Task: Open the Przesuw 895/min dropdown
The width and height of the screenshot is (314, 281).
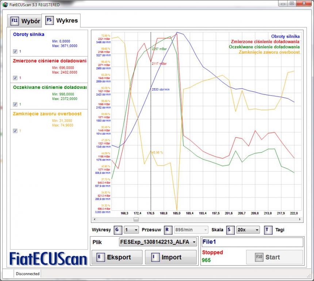Action: 191,230
